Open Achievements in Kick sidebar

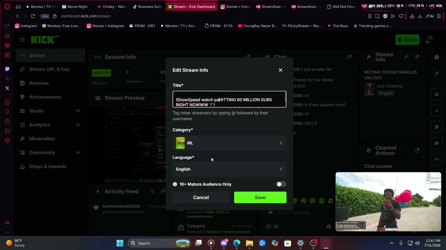point(50,97)
